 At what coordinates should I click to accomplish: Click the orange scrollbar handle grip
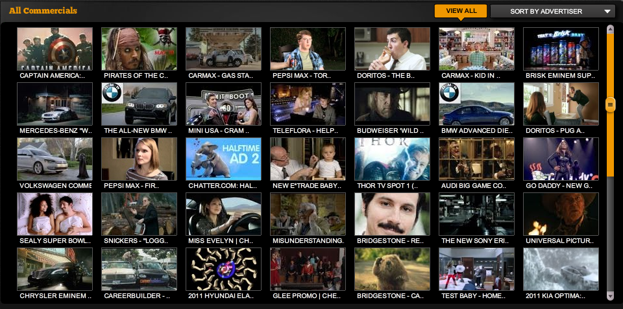[610, 105]
